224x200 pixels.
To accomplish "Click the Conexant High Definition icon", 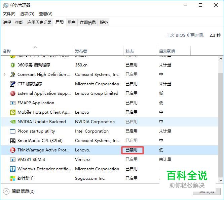I will point(13,75).
